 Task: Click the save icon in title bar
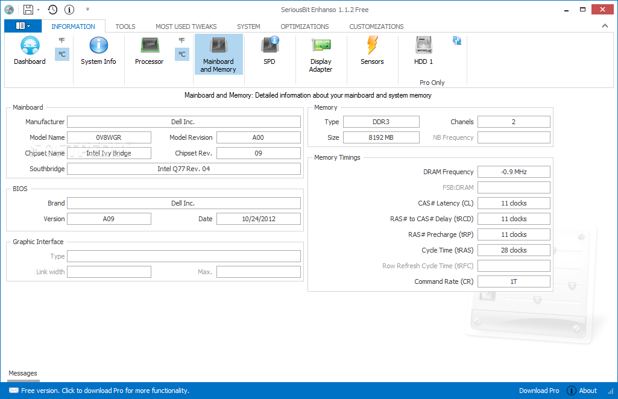click(28, 10)
